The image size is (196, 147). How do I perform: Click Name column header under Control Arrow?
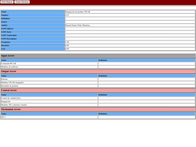pos(49,95)
